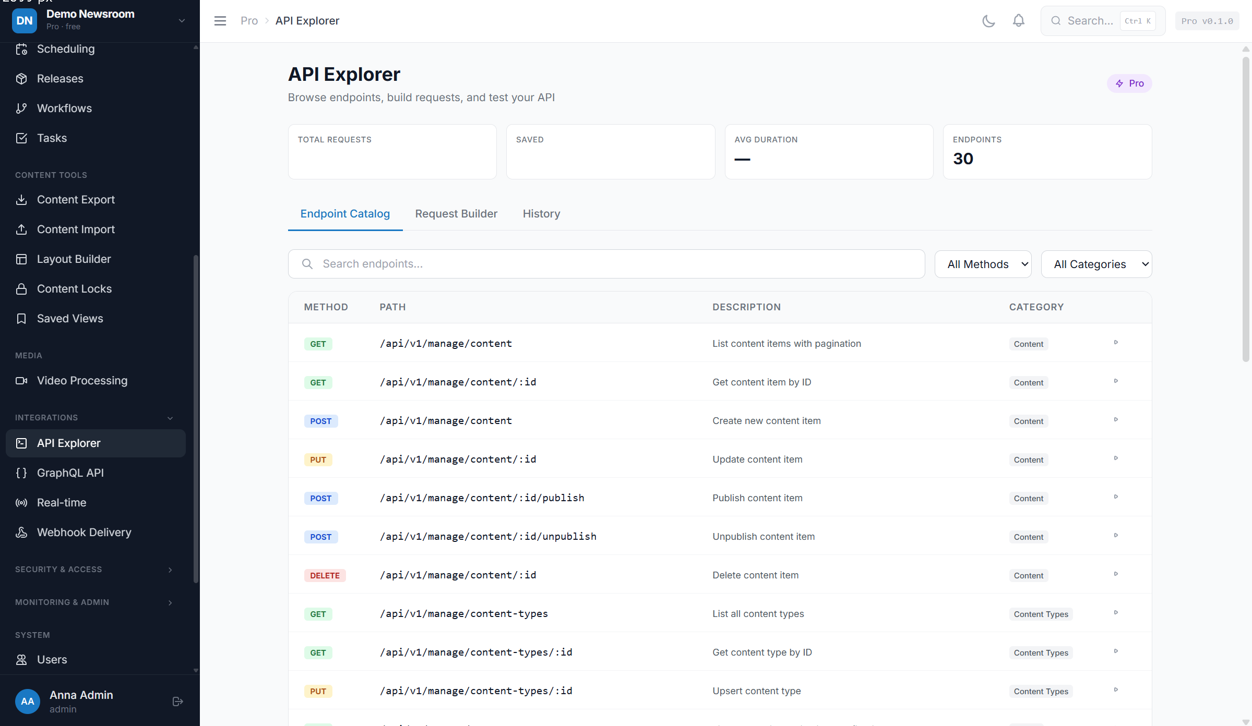Switch to the Request Builder tab
This screenshot has width=1252, height=726.
(456, 214)
